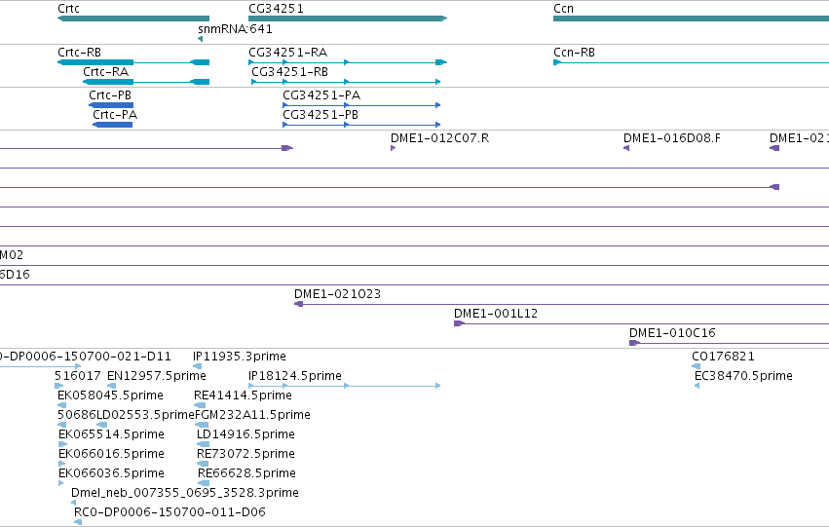Image resolution: width=829 pixels, height=527 pixels.
Task: Select the DME1-016D08.F clone end
Action: 626,148
